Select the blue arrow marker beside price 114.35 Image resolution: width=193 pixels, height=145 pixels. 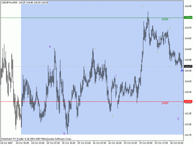coord(182,70)
